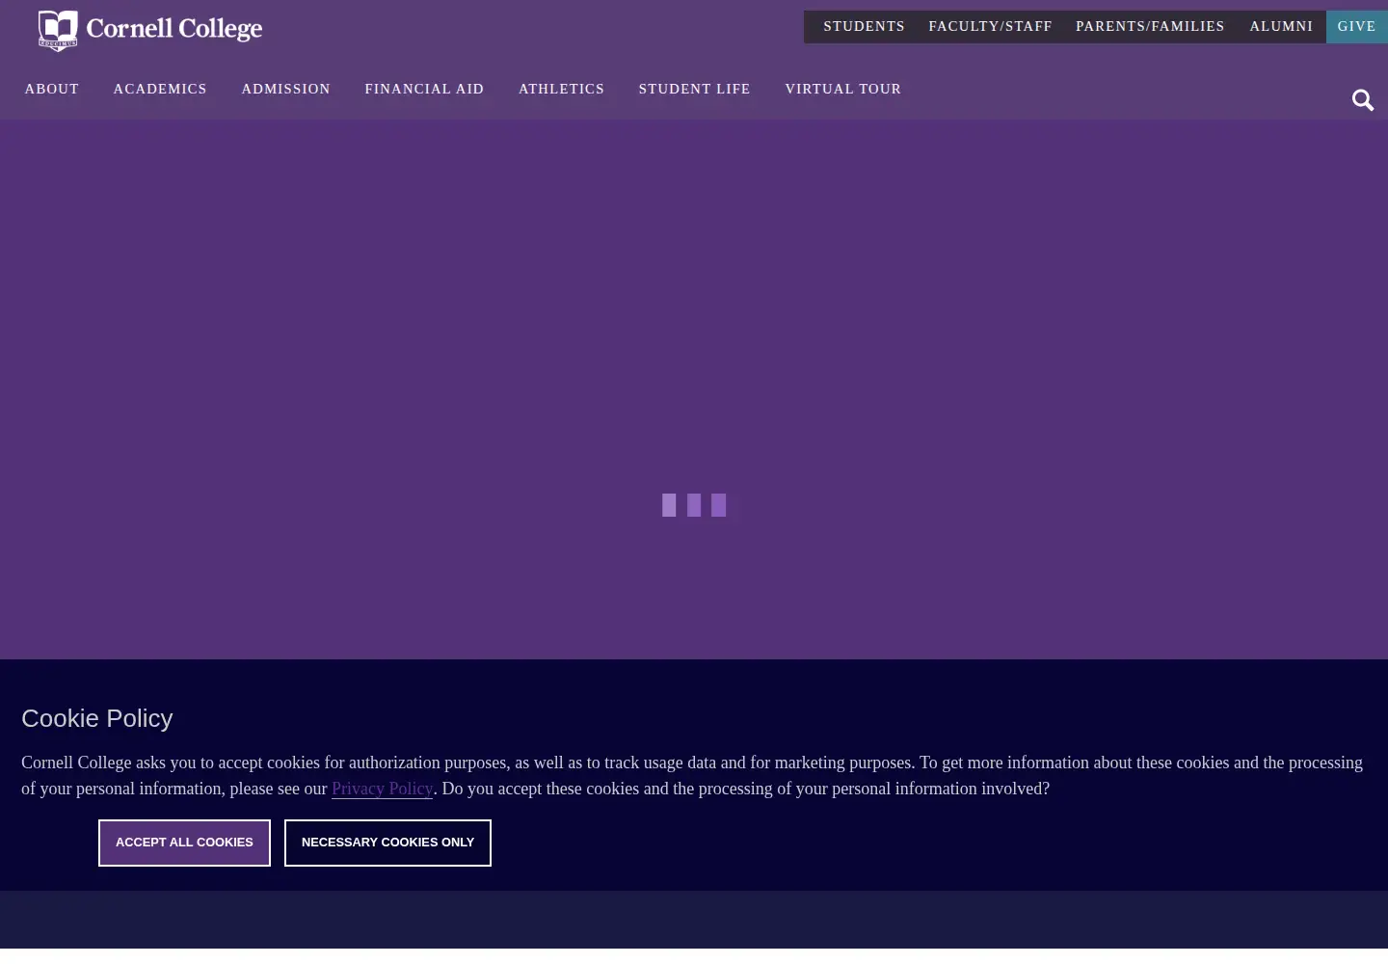The image size is (1388, 964).
Task: Choose necessary cookies only
Action: (387, 843)
